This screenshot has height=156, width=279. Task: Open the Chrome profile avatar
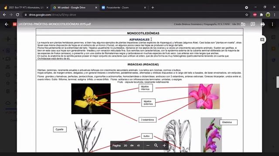[x=268, y=15]
